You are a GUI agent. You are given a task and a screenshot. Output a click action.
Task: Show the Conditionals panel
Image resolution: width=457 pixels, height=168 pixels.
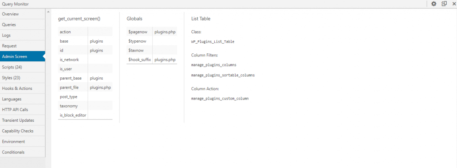[x=23, y=152]
